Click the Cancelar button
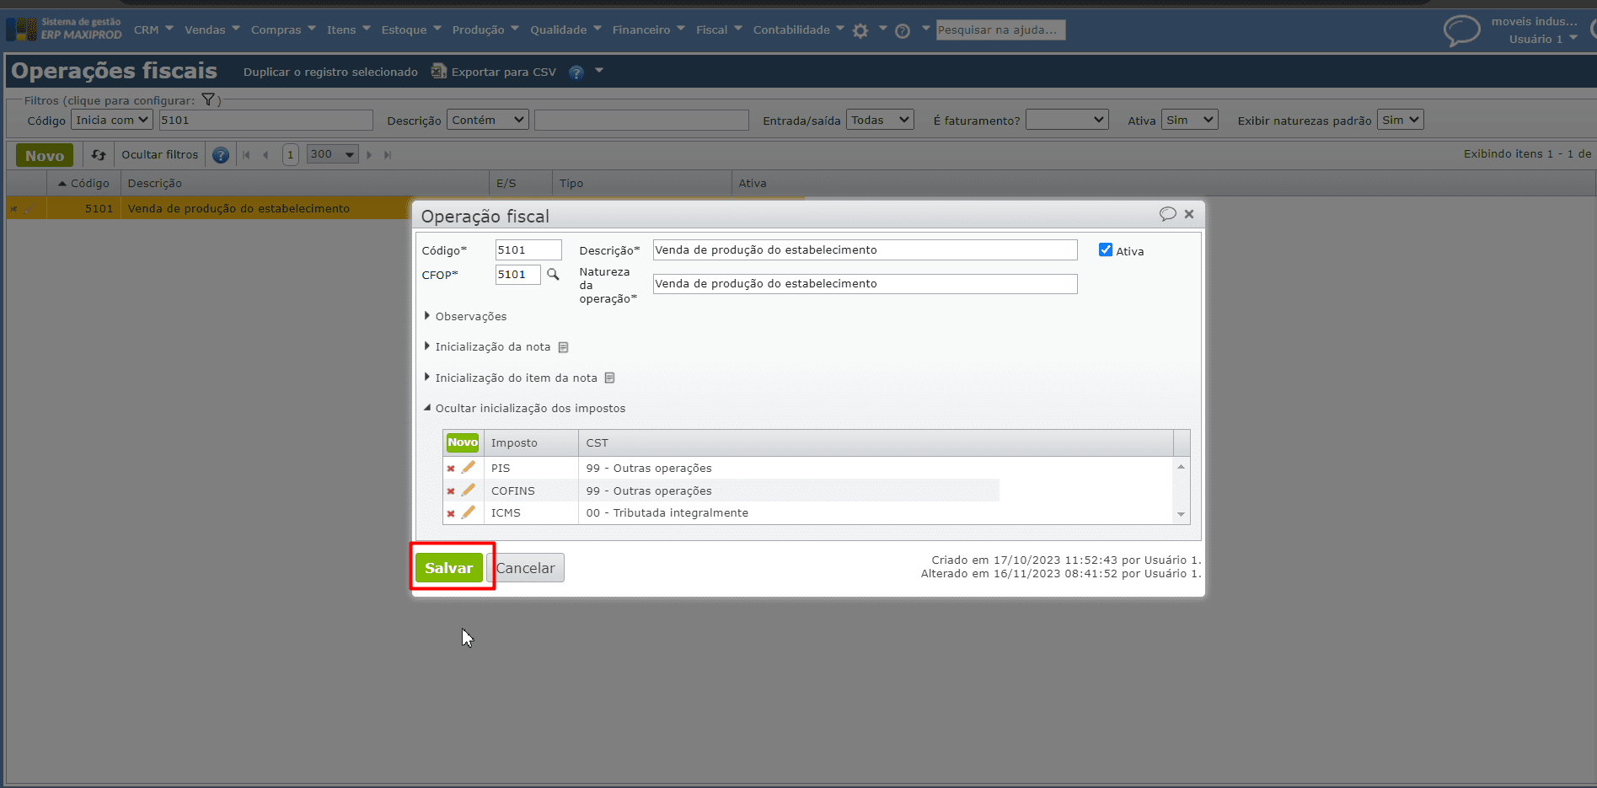The height and width of the screenshot is (788, 1597). coord(526,568)
